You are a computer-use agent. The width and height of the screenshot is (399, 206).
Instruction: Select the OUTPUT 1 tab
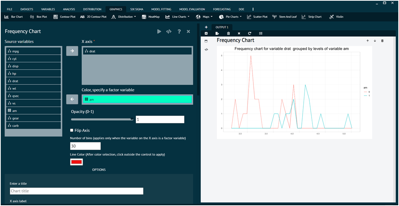coord(222,27)
